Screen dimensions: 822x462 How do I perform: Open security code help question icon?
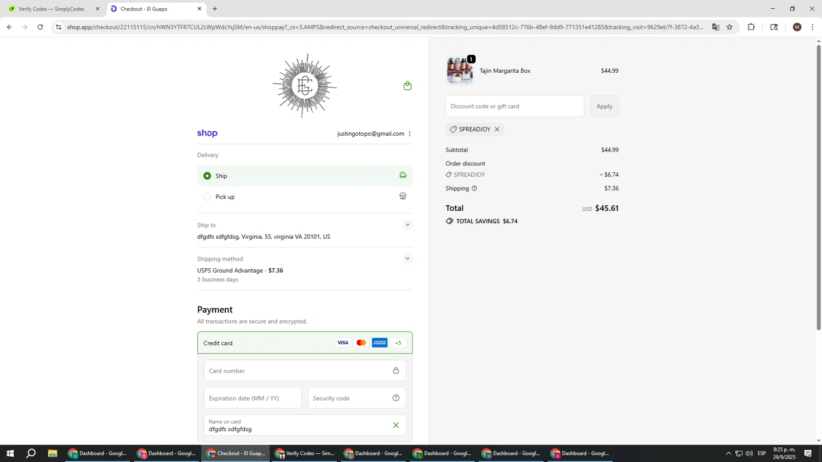click(x=396, y=398)
